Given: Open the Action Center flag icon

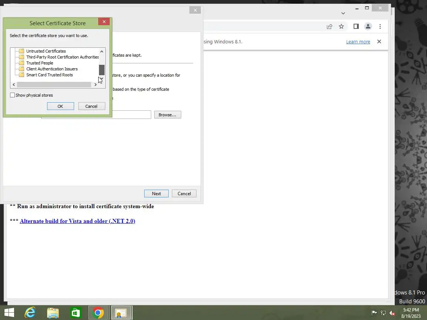Looking at the screenshot, I should [374, 313].
